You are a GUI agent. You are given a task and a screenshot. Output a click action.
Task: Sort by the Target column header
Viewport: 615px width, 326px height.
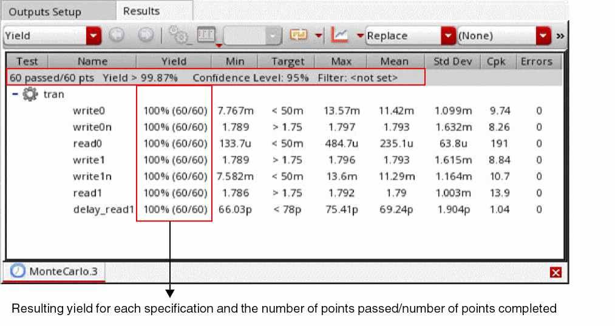288,61
